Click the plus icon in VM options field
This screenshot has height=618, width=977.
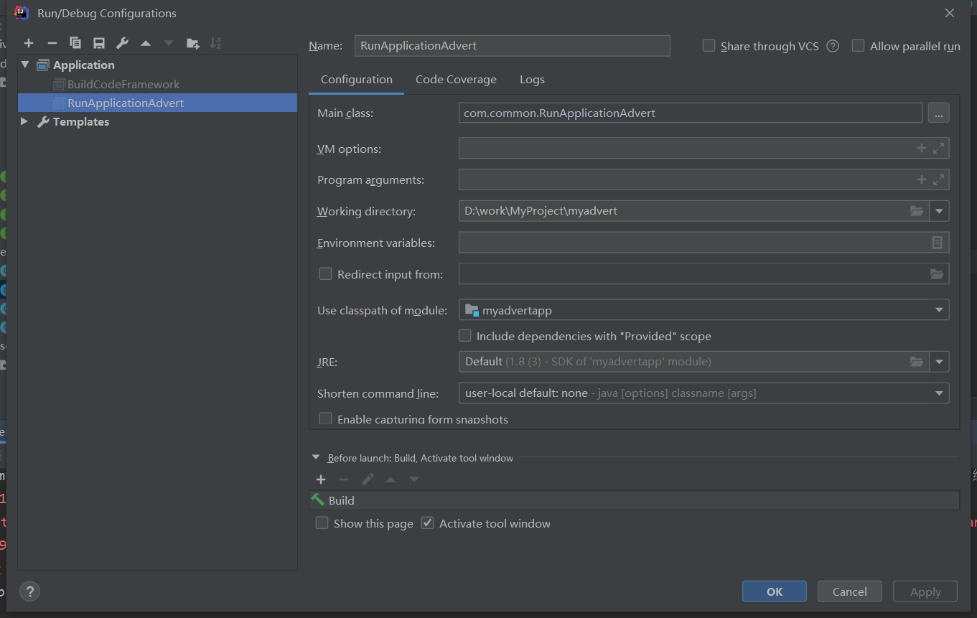click(x=922, y=149)
